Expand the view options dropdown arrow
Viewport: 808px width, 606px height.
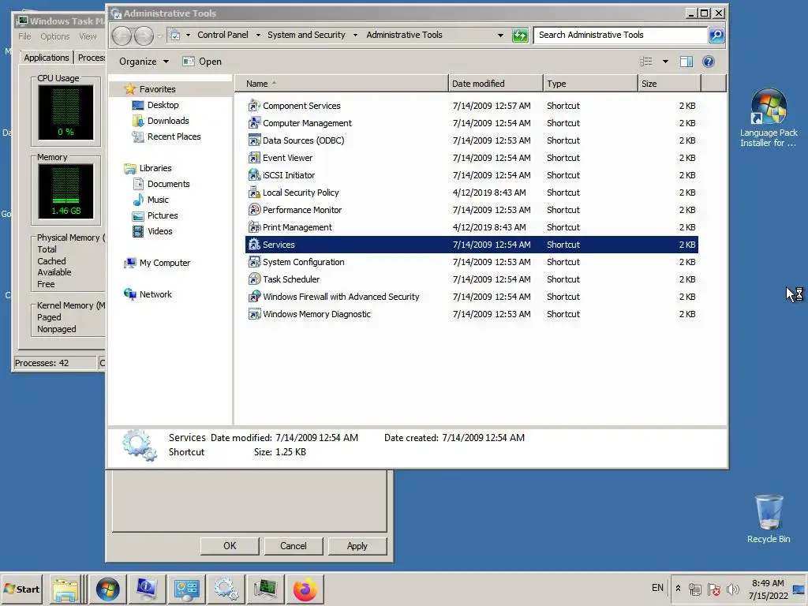(x=665, y=62)
